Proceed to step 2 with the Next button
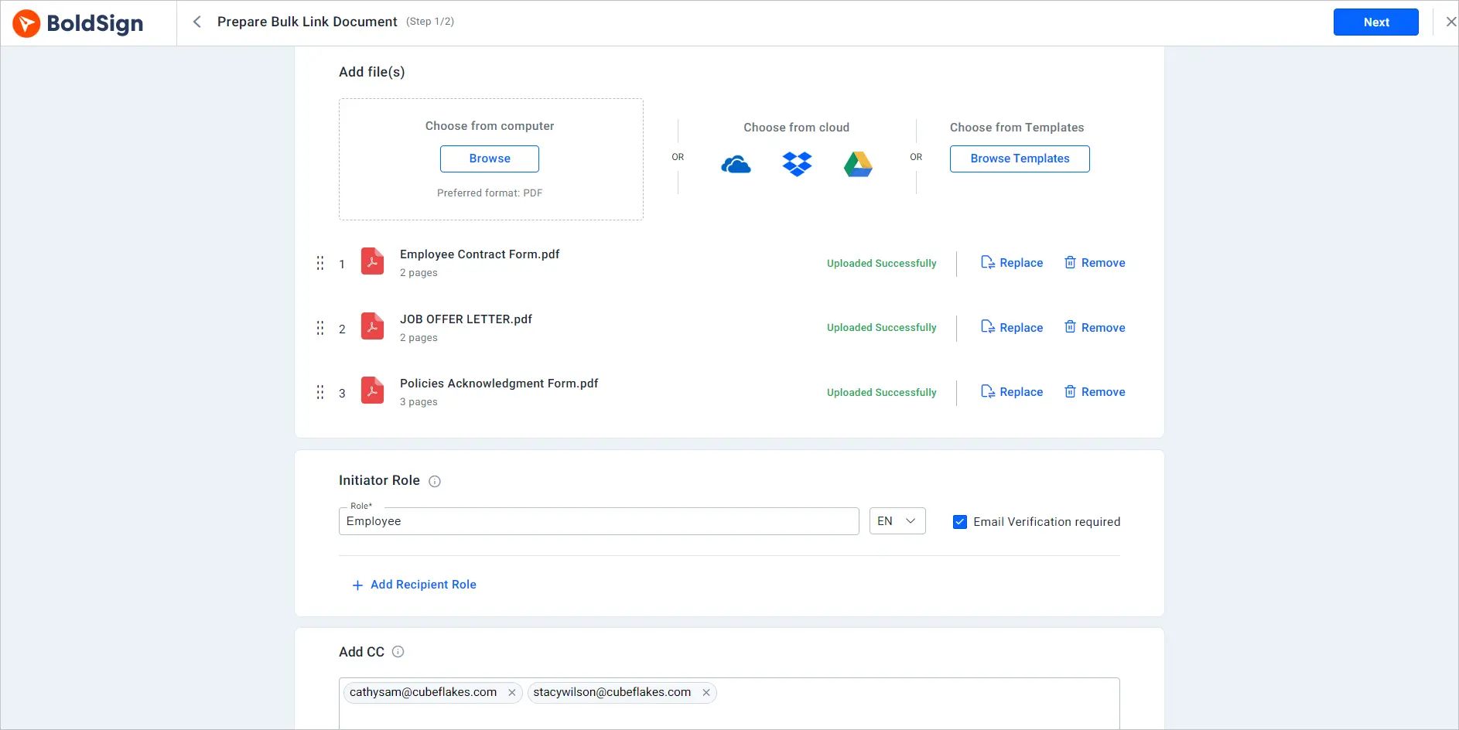 (1375, 22)
